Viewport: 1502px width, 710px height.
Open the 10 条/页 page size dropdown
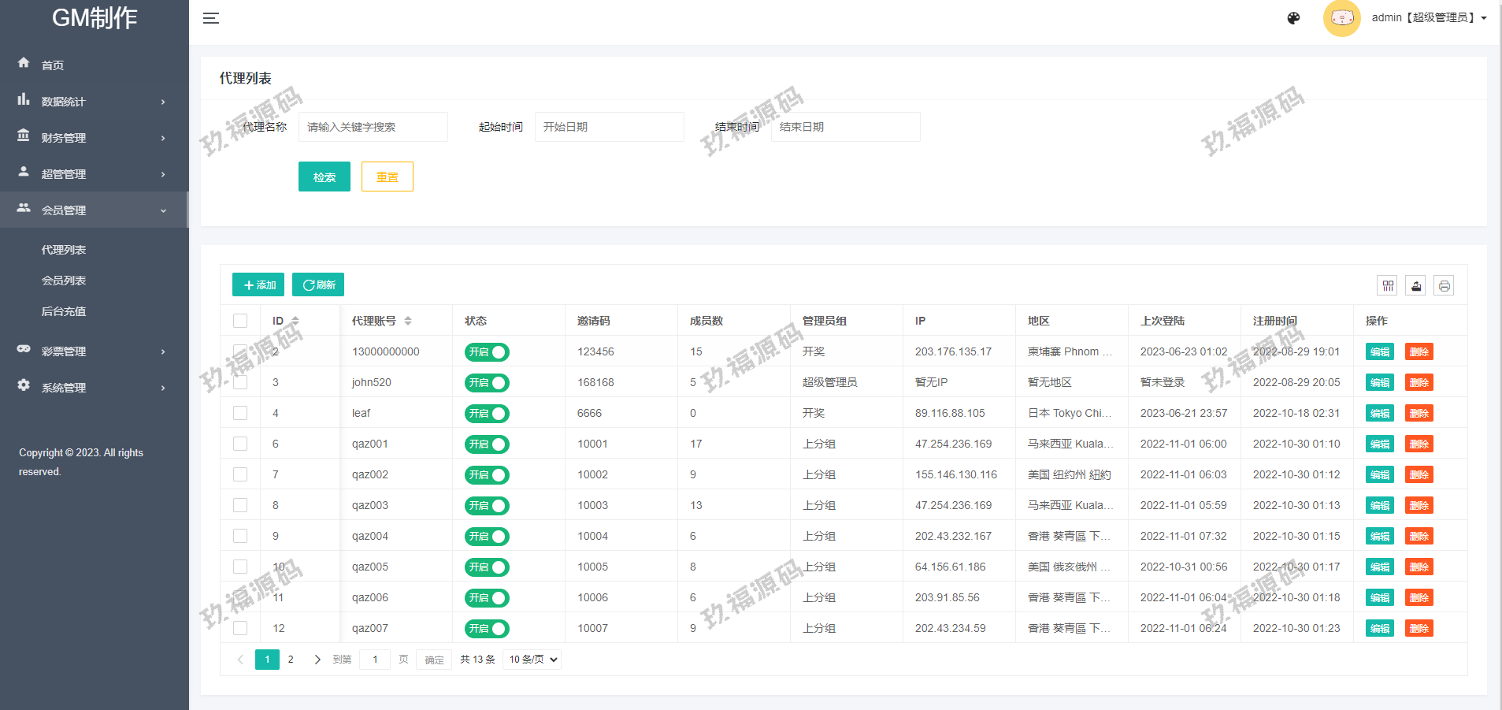(x=532, y=660)
